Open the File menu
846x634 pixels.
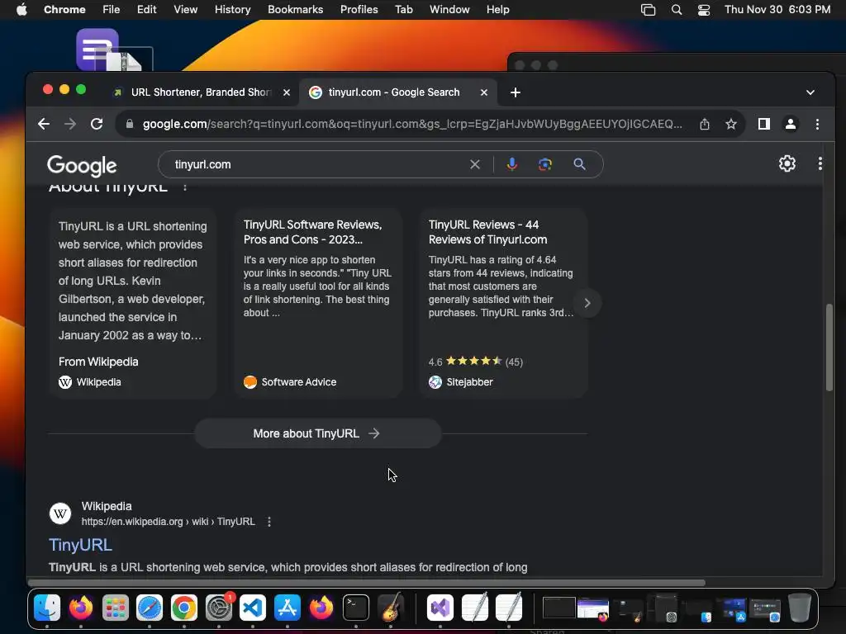click(112, 10)
